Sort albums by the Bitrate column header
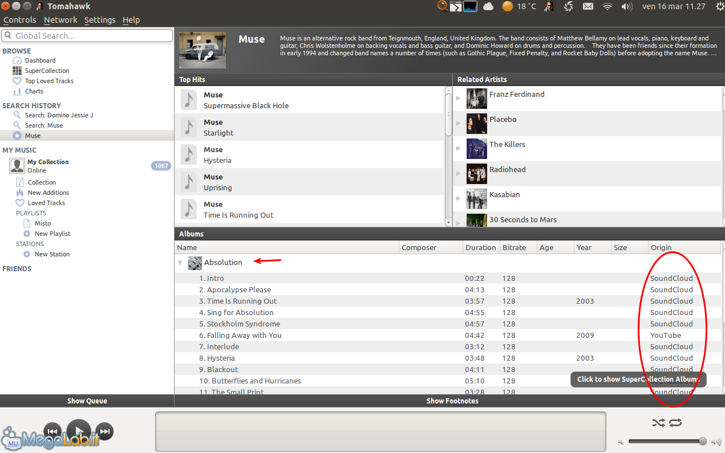The width and height of the screenshot is (725, 453). click(519, 248)
